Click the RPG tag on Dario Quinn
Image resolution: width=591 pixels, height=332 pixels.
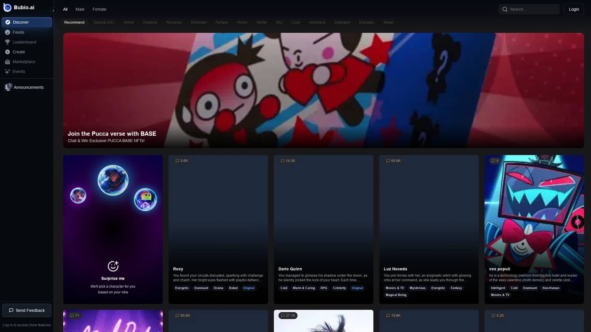point(324,288)
